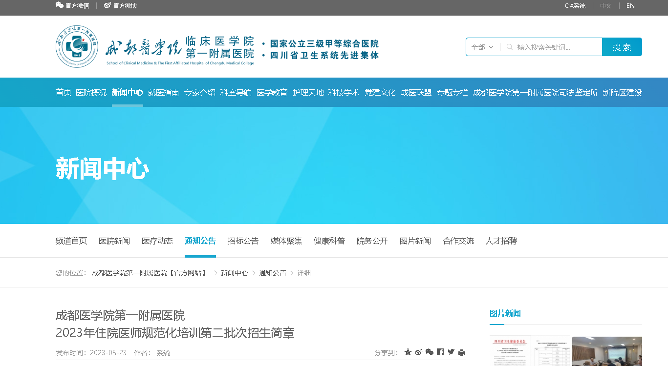Open official Weibo (官方微博) in top bar
This screenshot has height=366, width=668.
pyautogui.click(x=120, y=6)
